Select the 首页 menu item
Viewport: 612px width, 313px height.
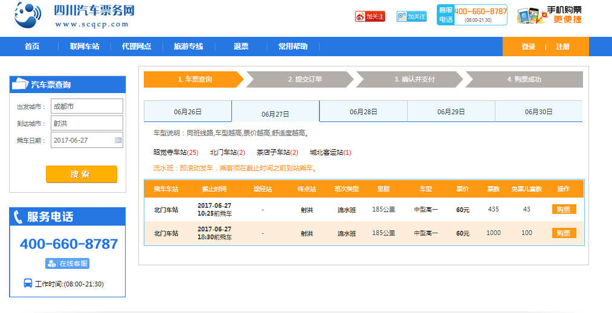(x=32, y=47)
